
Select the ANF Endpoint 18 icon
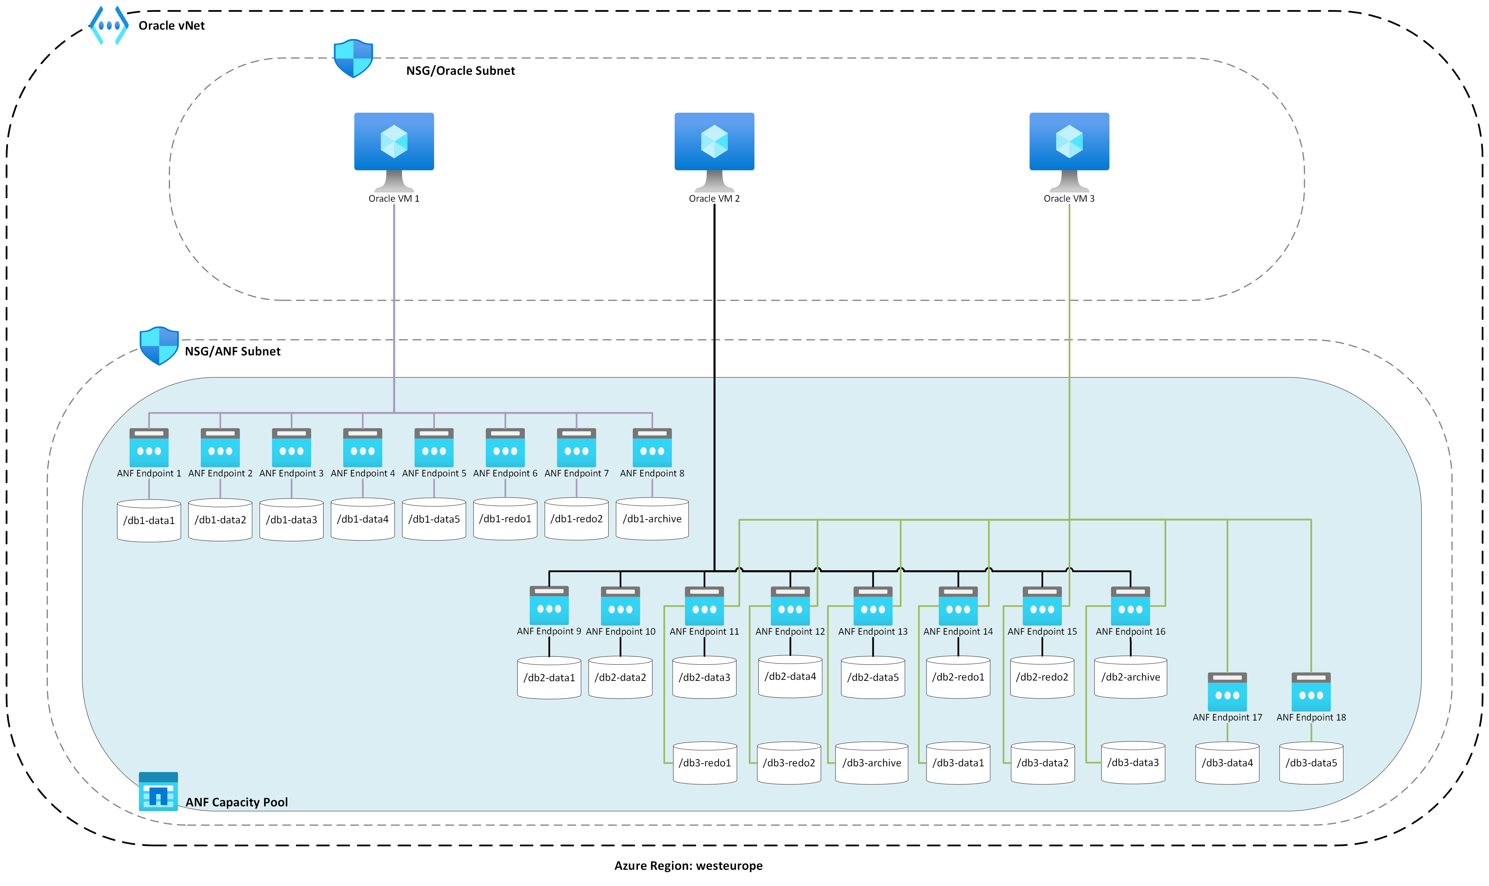tap(1311, 692)
